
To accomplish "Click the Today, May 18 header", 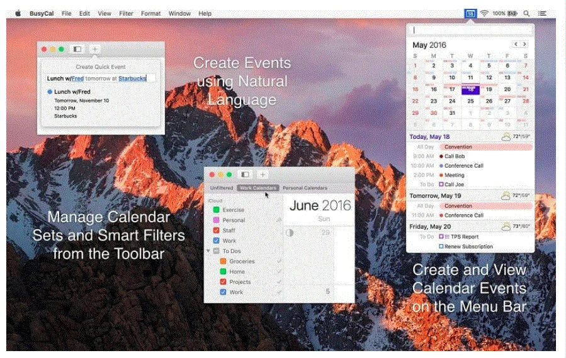I will point(429,136).
